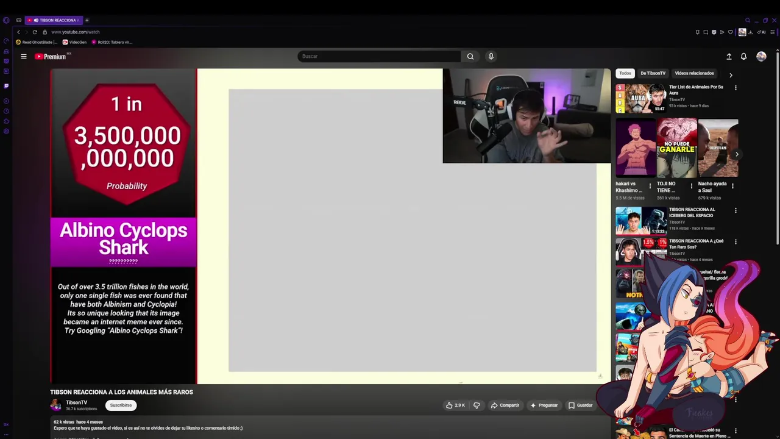Open options for TOJI NO TIENE short
The height and width of the screenshot is (439, 780).
691,186
